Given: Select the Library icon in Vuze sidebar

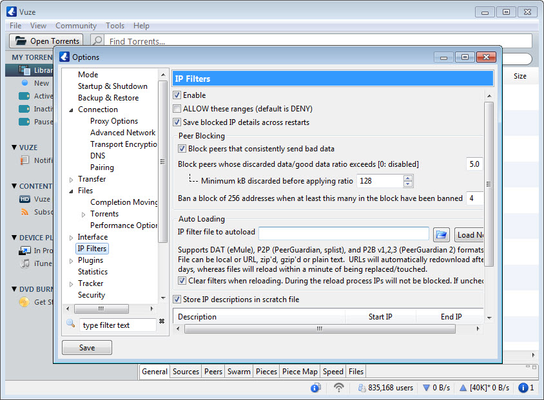Looking at the screenshot, I should (24, 70).
